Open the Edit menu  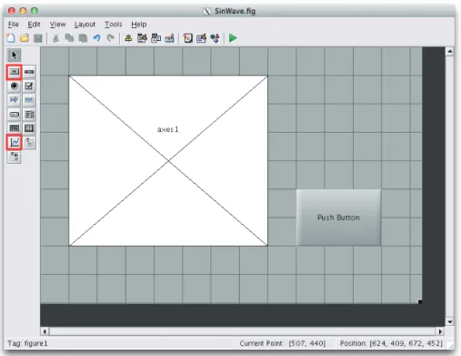point(34,25)
